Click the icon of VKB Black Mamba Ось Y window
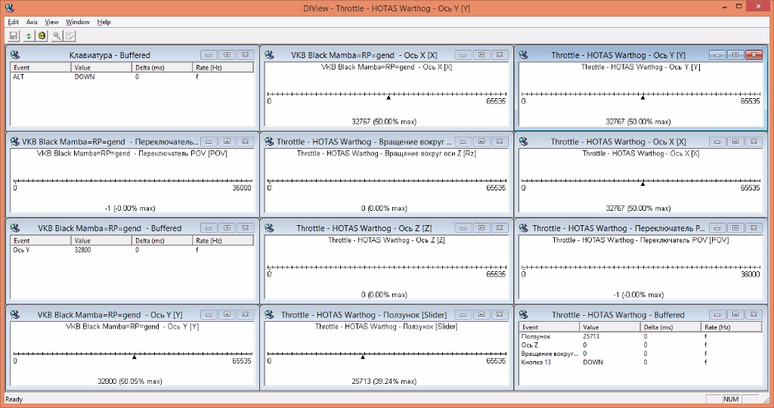Image resolution: width=774 pixels, height=408 pixels. [15, 314]
